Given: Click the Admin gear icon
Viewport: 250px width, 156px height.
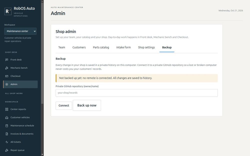Looking at the screenshot, I should [7, 84].
